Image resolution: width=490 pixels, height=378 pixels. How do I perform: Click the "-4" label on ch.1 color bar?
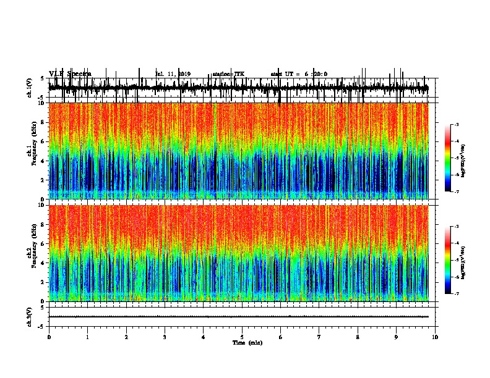click(456, 141)
